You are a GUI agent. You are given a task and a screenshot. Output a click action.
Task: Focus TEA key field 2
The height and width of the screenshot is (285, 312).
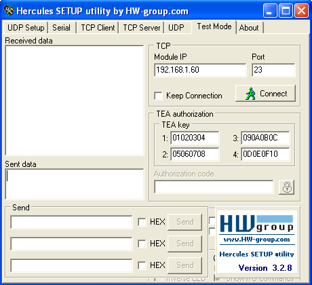click(x=195, y=154)
